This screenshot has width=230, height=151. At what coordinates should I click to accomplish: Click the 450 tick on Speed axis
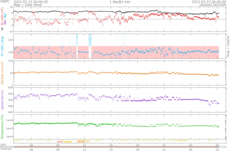[10, 106]
